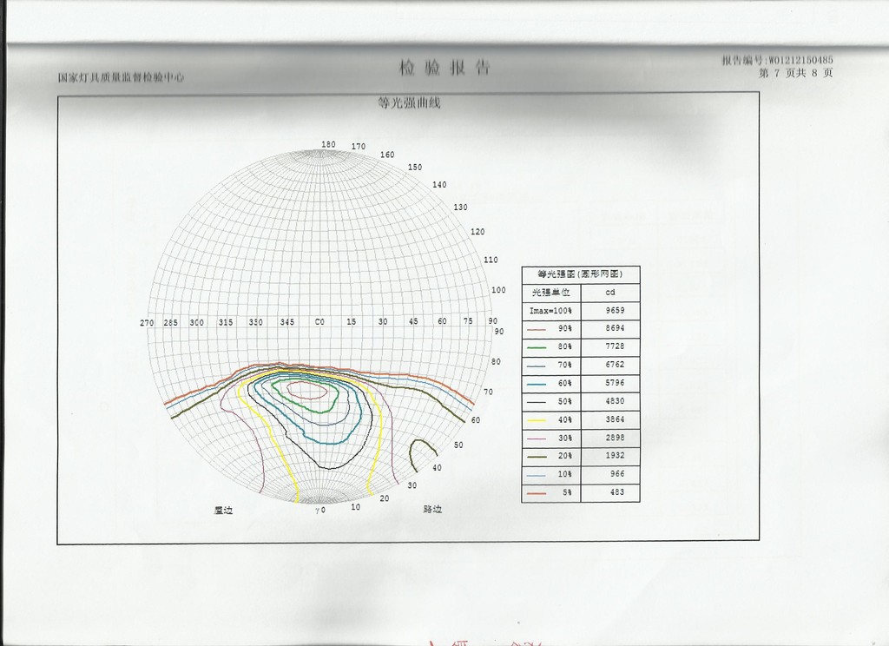Click the green 80% legend line sample
889x646 pixels.
[536, 347]
